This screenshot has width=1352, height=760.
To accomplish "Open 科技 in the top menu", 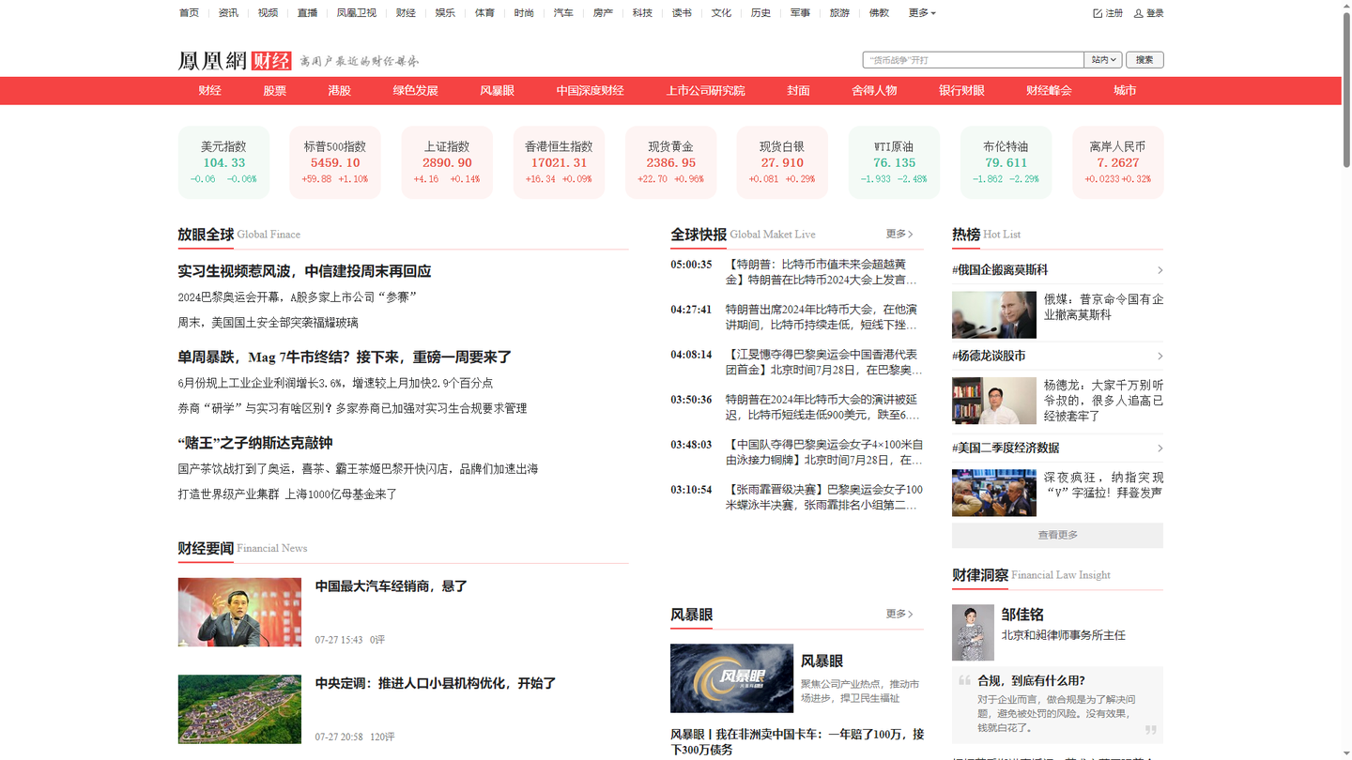I will [x=642, y=13].
